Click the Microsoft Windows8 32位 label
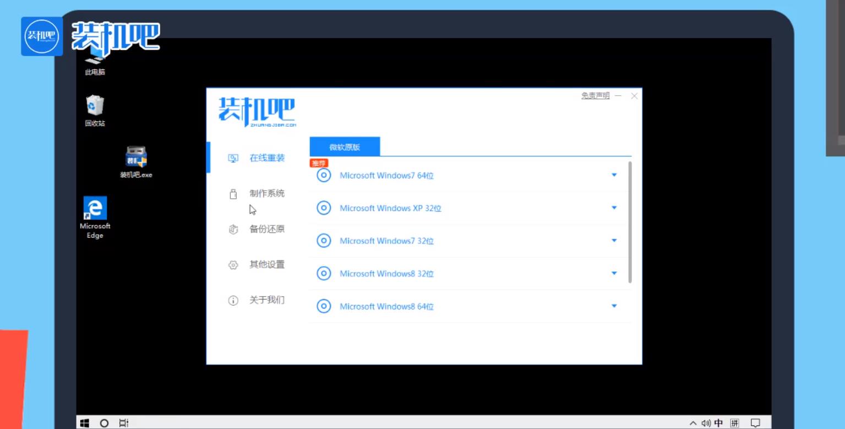The width and height of the screenshot is (845, 429). coord(386,274)
